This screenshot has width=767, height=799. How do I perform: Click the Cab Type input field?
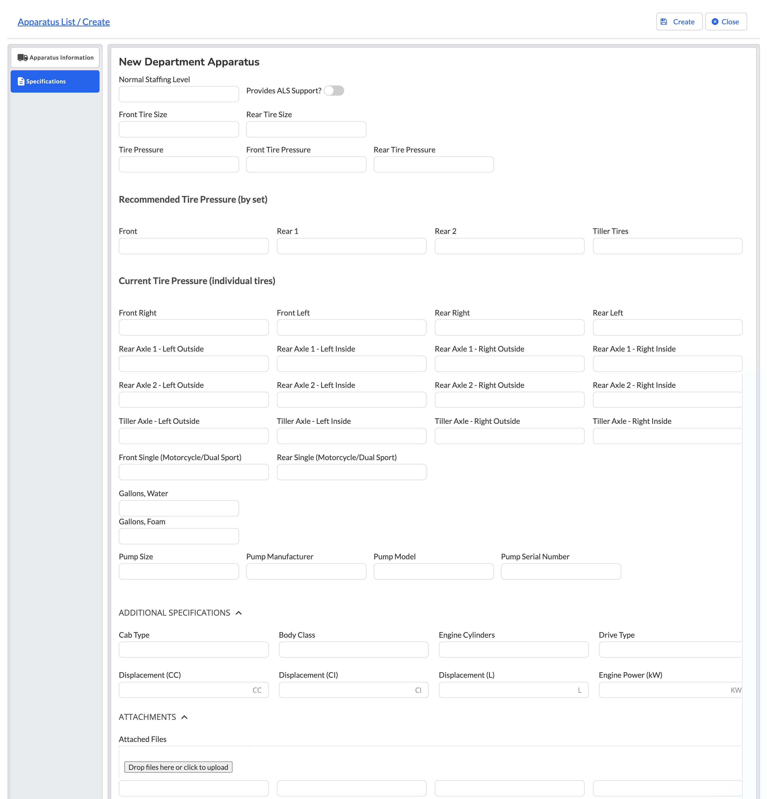coord(193,650)
